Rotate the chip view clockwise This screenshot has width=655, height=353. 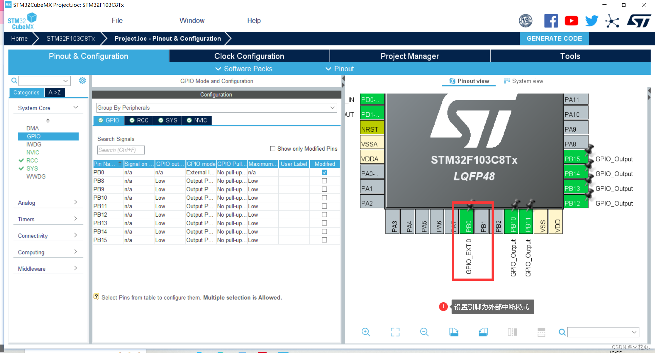coord(454,332)
